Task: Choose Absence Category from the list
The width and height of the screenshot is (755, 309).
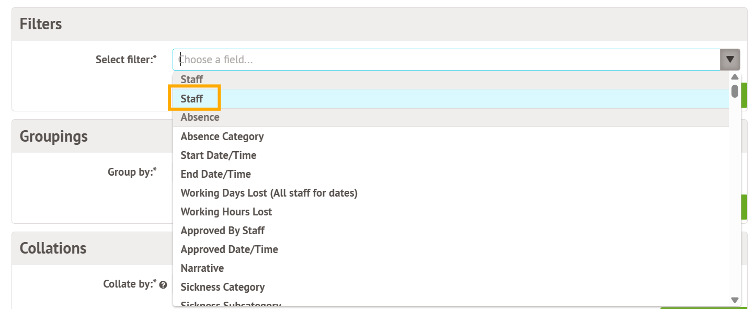Action: [222, 136]
